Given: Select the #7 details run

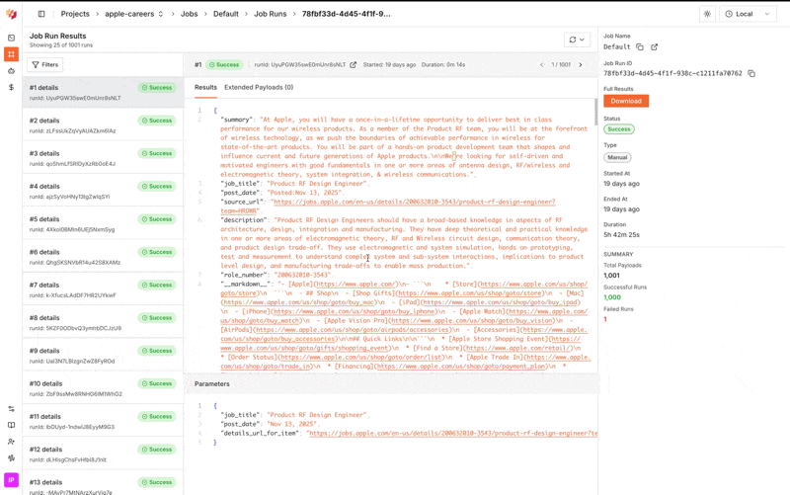Looking at the screenshot, I should coord(103,289).
